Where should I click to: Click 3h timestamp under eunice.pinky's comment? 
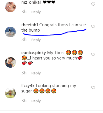coord(24,73)
